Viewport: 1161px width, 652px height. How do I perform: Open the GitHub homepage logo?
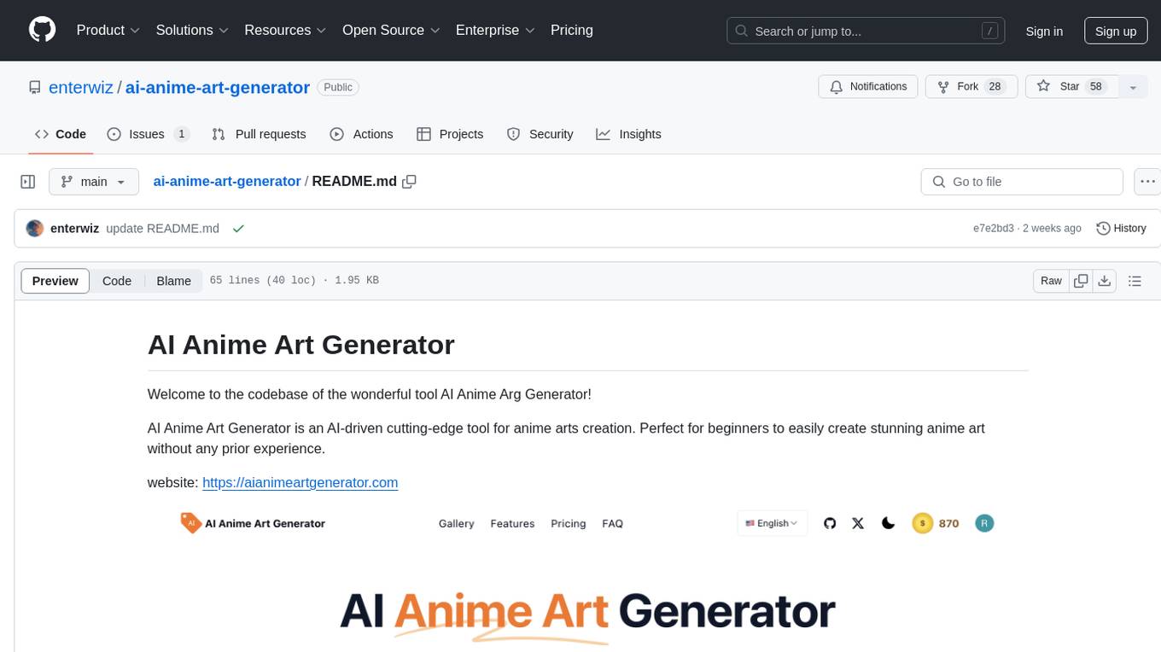tap(43, 30)
